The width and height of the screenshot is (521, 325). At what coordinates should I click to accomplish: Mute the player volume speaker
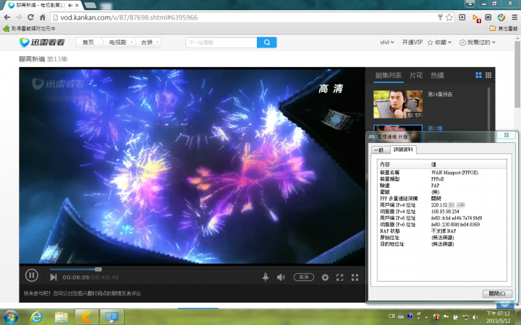281,277
